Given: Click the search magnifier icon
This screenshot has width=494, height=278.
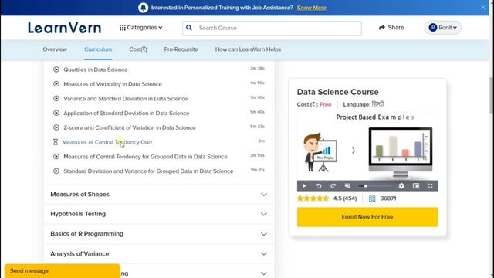Looking at the screenshot, I should [189, 28].
